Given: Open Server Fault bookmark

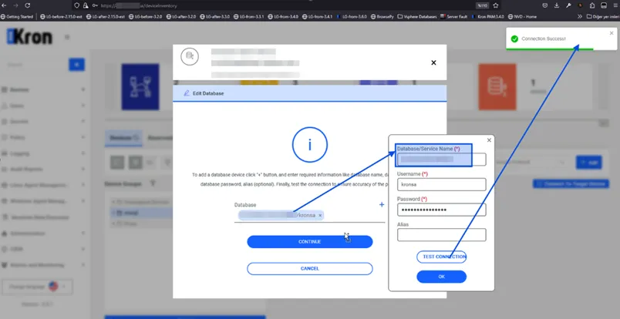Looking at the screenshot, I should pyautogui.click(x=453, y=17).
